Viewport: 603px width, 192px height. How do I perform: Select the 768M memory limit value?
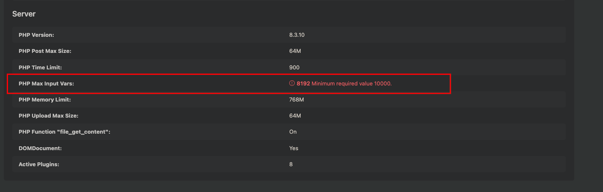click(x=296, y=99)
